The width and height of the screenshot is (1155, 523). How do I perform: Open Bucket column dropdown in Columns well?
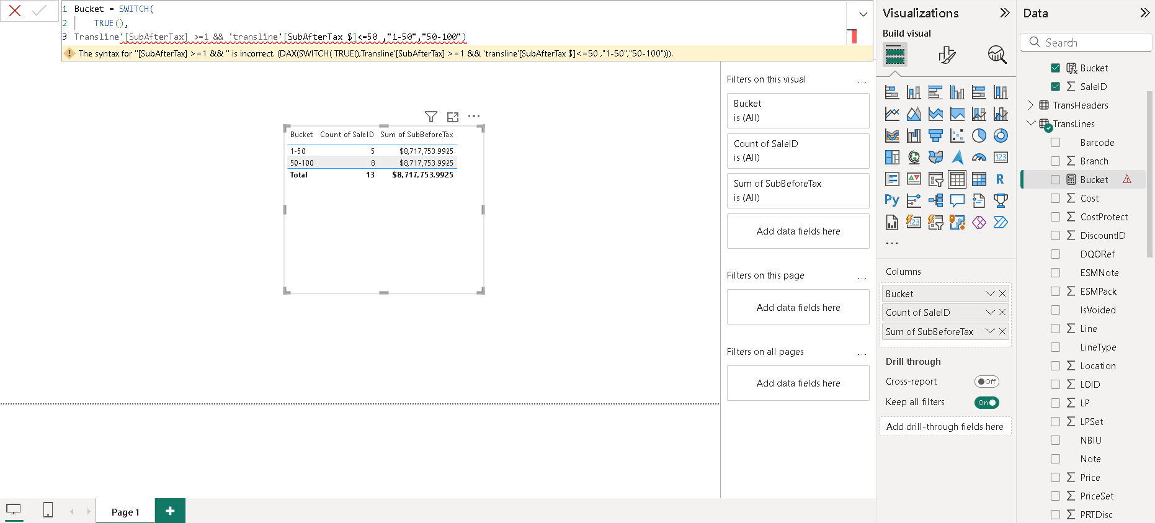990,293
